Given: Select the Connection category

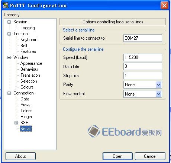Looking at the screenshot, I should pos(23,93).
